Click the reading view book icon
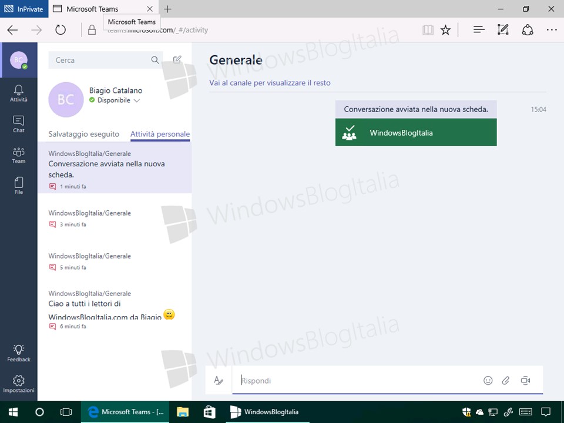This screenshot has width=564, height=423. (428, 30)
